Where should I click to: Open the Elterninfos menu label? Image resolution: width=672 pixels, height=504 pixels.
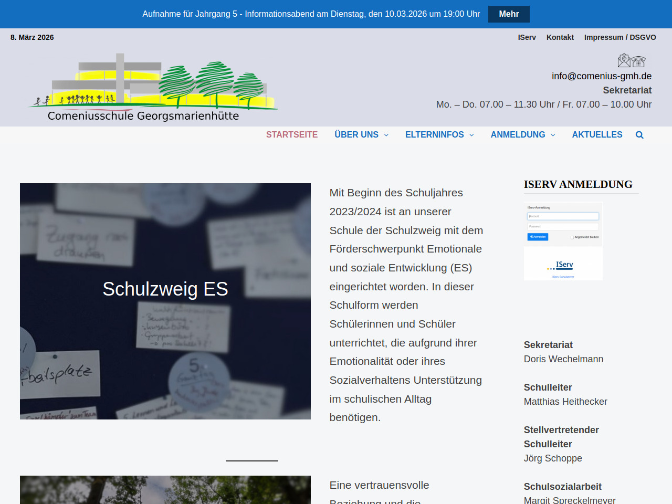click(434, 135)
